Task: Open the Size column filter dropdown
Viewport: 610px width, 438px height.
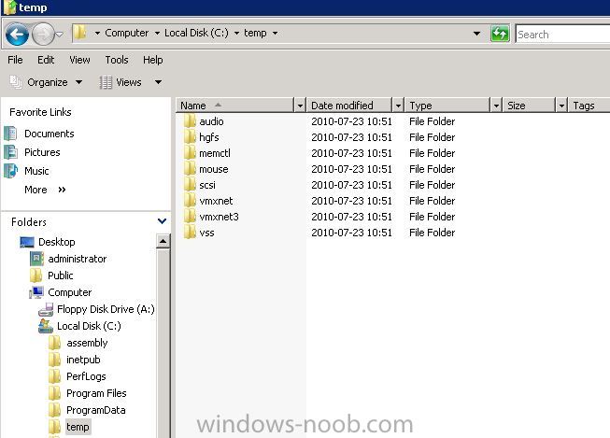Action: coord(561,106)
